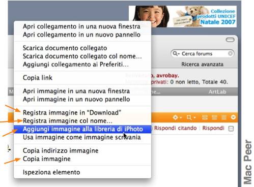Click ArtLab in the gray navigation bar
The image size is (254, 187).
(x=217, y=91)
